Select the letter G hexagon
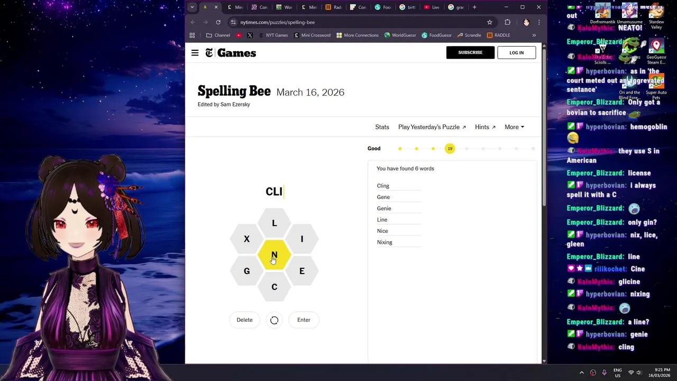677x381 pixels. coord(246,271)
